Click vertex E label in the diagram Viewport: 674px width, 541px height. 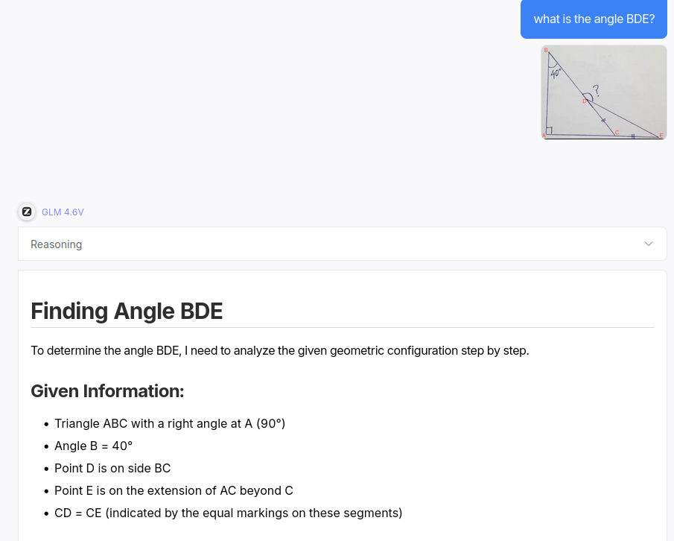(x=660, y=136)
